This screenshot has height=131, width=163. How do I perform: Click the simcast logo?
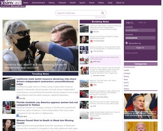(x=11, y=3)
